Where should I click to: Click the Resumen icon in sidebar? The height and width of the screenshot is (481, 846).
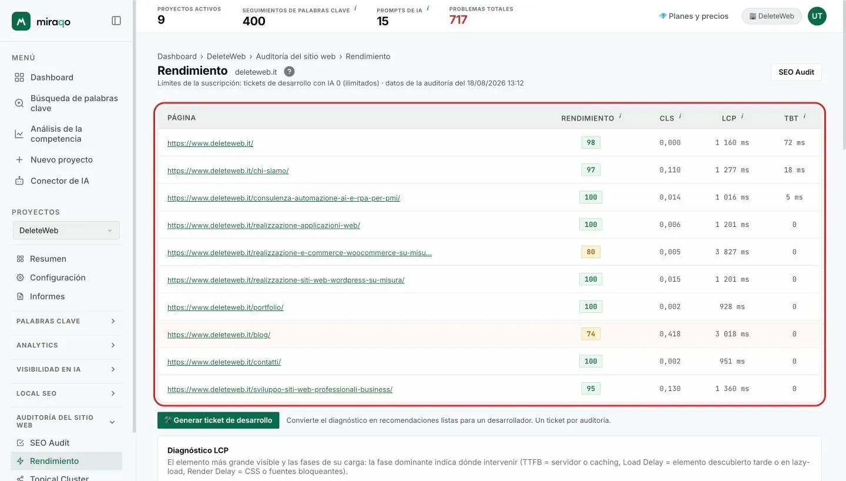20,259
